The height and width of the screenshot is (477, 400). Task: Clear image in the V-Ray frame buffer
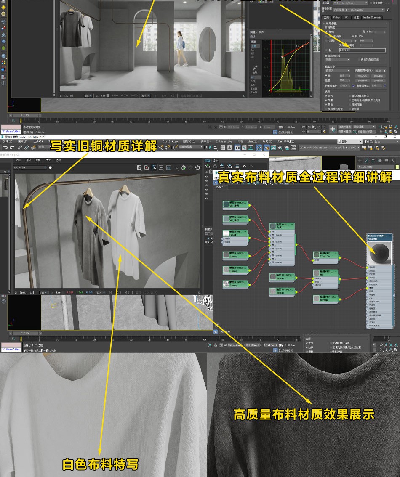pyautogui.click(x=147, y=167)
